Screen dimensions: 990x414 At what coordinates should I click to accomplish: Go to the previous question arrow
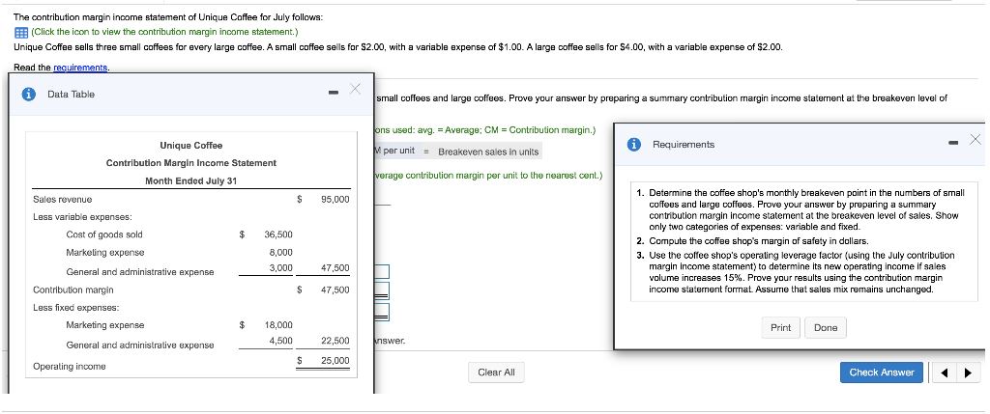[x=944, y=373]
